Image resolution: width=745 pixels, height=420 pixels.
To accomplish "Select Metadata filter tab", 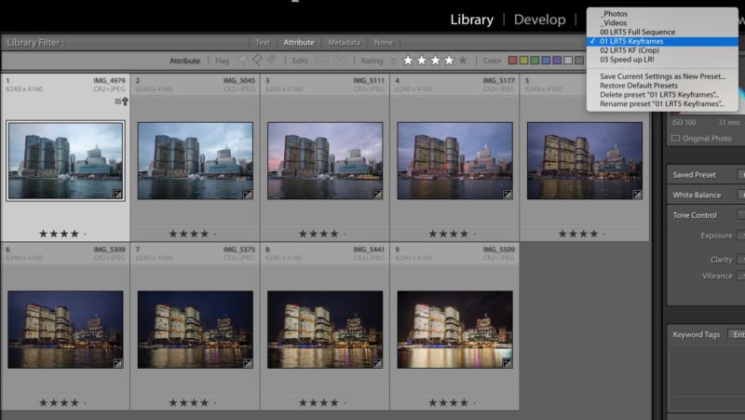I will point(344,42).
